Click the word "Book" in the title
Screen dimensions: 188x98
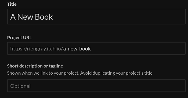(44, 17)
